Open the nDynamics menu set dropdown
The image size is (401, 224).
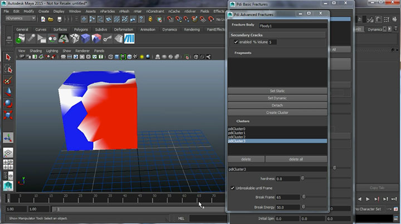(21, 18)
